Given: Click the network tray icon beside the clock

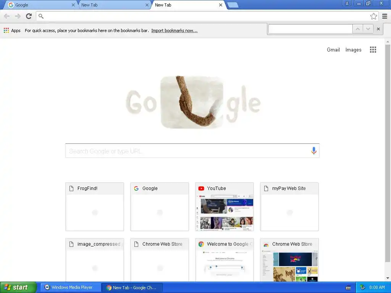Looking at the screenshot, I should (x=362, y=288).
